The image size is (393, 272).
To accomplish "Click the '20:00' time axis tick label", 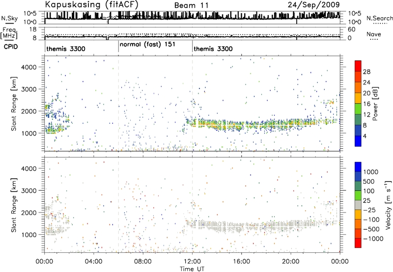I will tap(290, 262).
